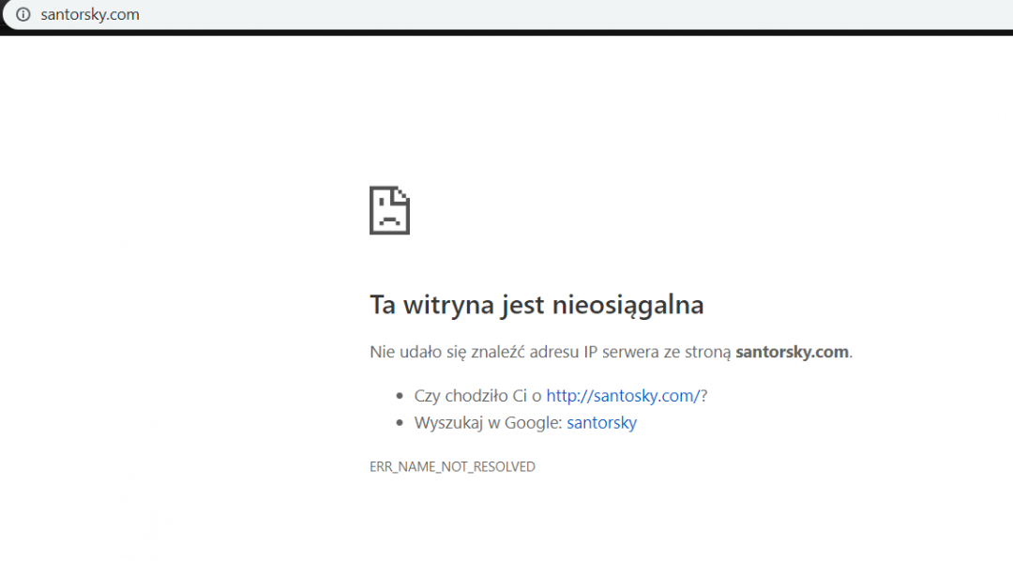Search Google for santorsky via the suggestion link
The image size is (1013, 561).
tap(600, 423)
